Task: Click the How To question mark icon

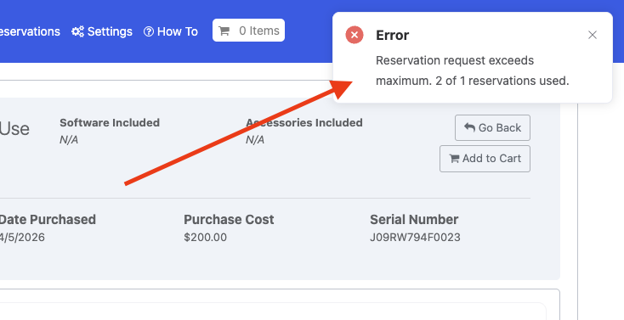Action: pos(149,31)
